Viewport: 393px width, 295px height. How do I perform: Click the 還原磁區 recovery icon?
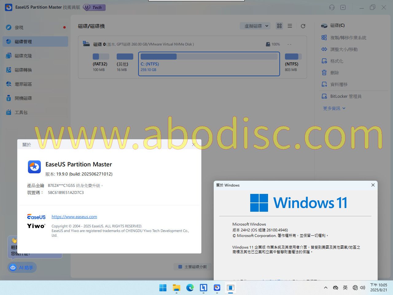9,84
